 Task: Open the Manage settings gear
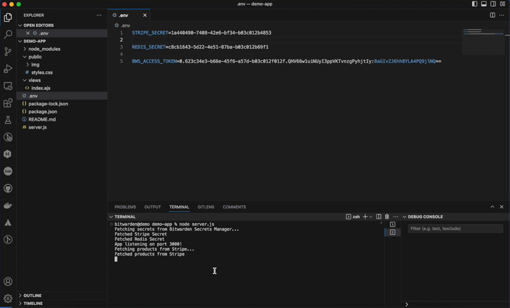(x=8, y=299)
